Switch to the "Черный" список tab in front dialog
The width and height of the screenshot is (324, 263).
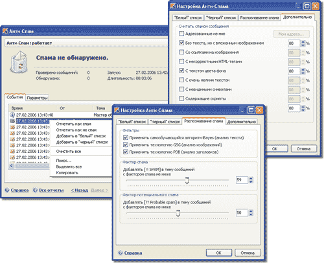(165, 122)
